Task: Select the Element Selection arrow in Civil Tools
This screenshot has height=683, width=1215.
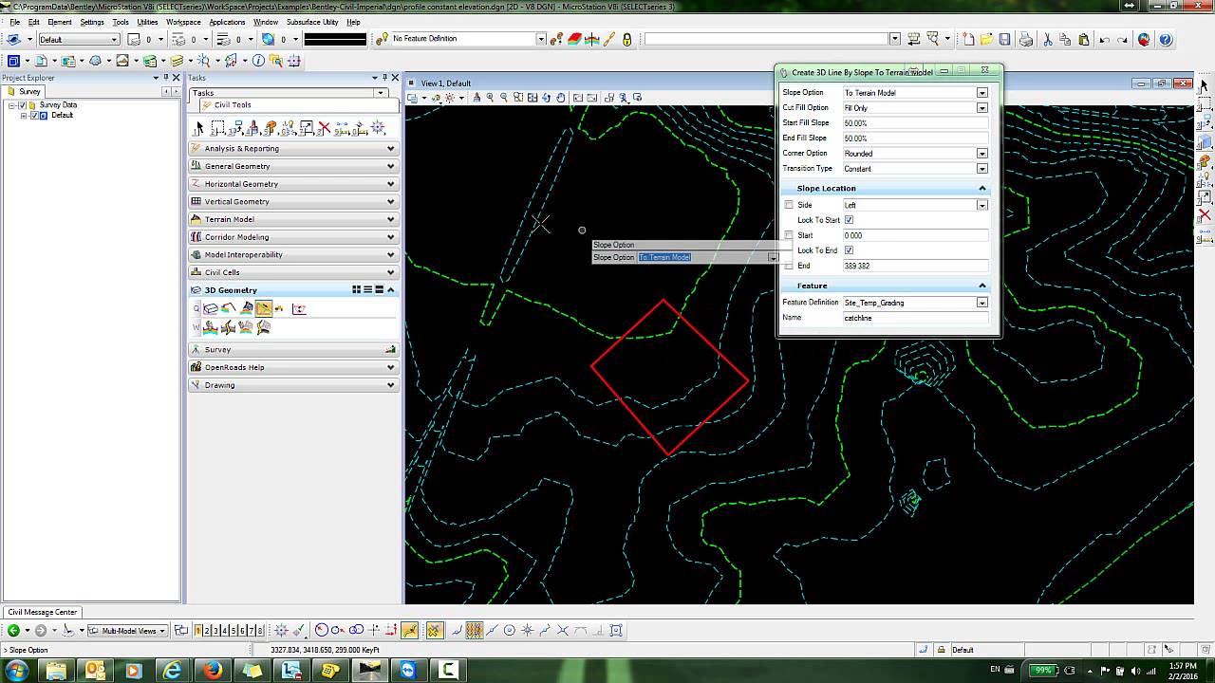Action: (x=199, y=127)
